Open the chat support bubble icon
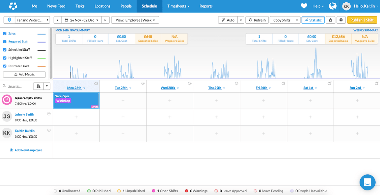The width and height of the screenshot is (380, 195). [x=367, y=182]
